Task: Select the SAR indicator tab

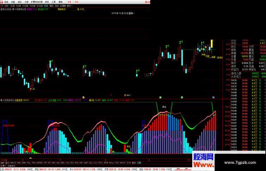Action: tap(85, 163)
